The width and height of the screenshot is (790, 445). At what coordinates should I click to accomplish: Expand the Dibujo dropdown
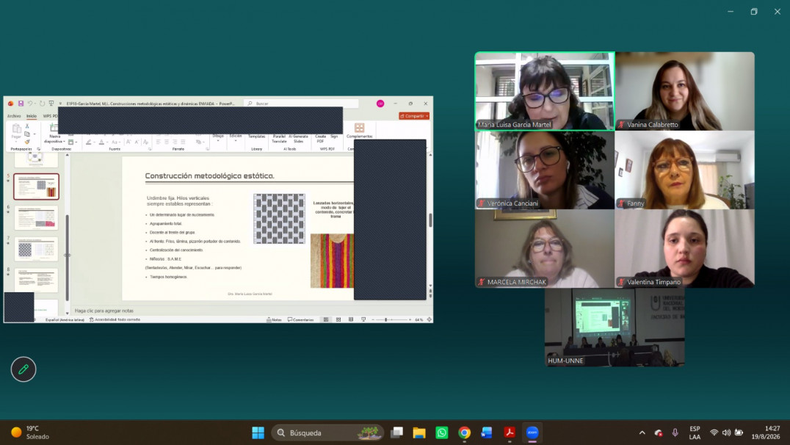coord(218,141)
